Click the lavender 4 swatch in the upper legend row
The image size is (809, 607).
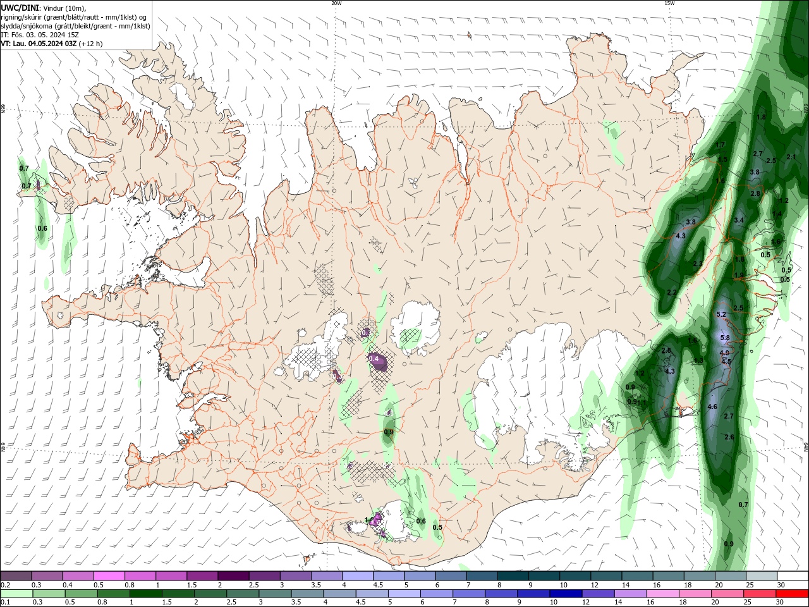[x=358, y=576]
